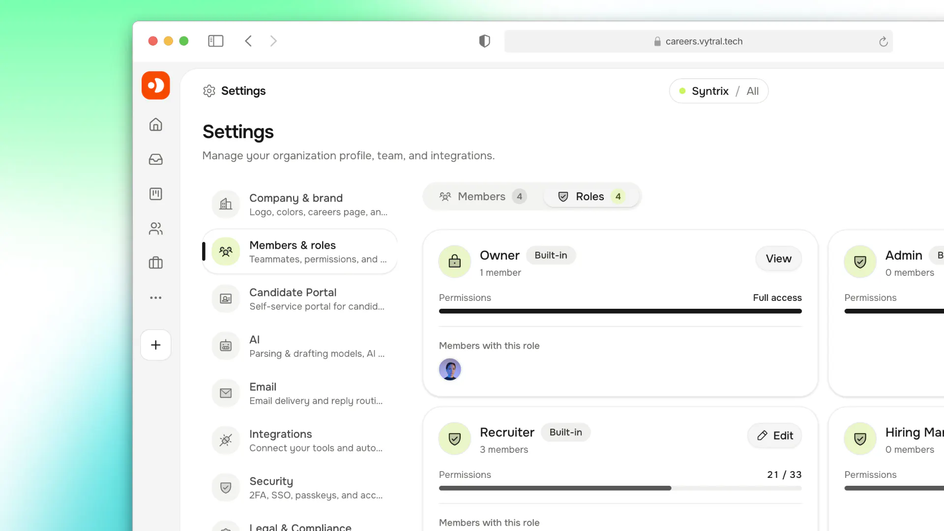This screenshot has width=944, height=531.
Task: Open the Syntrix / All workspace switcher
Action: (x=719, y=91)
